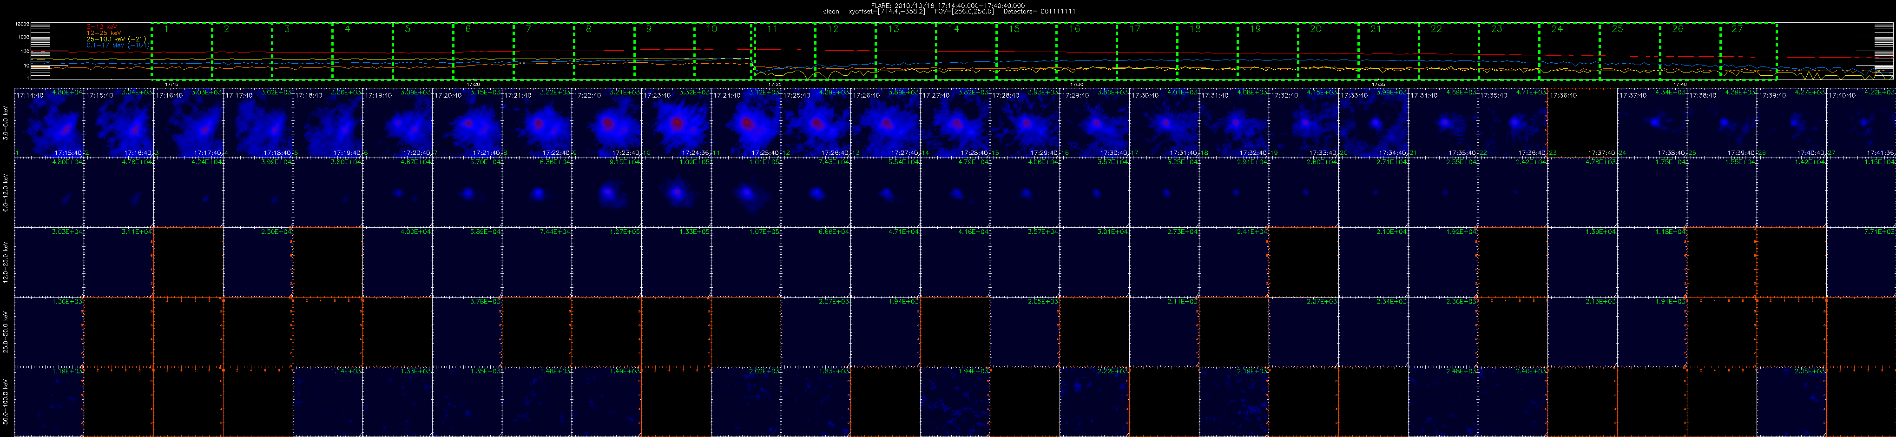This screenshot has height=437, width=1896.
Task: Click the rotated 50.0-100.0 keV row label
Action: (x=6, y=402)
